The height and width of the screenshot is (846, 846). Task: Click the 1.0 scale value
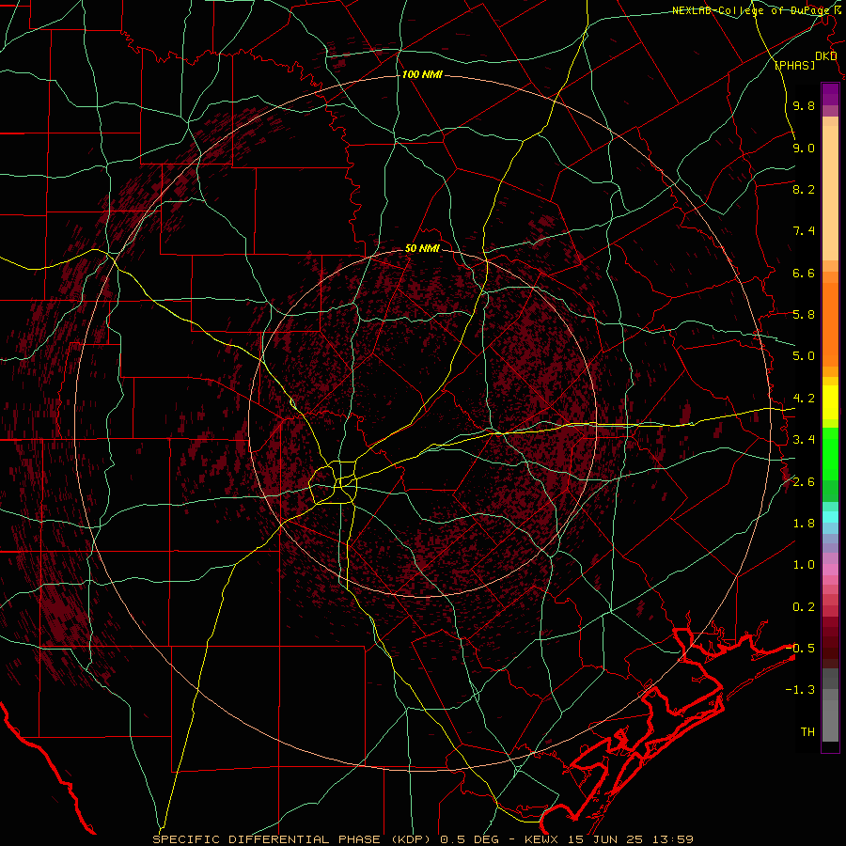click(804, 565)
